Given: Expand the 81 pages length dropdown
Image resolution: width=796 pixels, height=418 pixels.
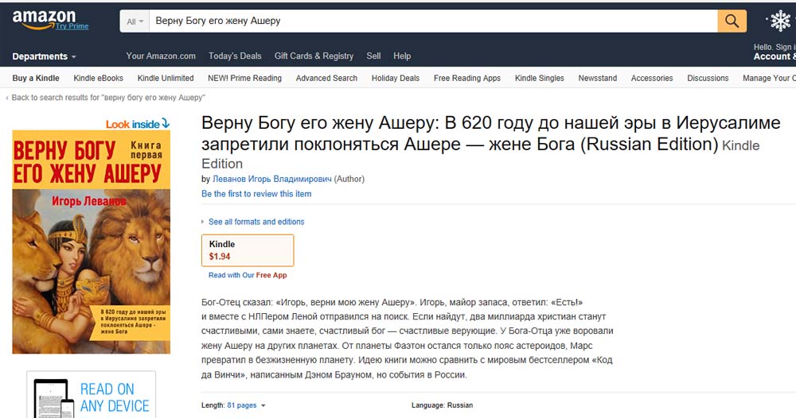Looking at the screenshot, I should [x=246, y=405].
